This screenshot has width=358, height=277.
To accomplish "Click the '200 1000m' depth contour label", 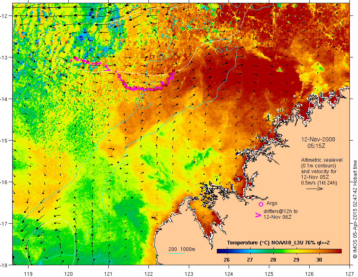I will coord(182,249).
